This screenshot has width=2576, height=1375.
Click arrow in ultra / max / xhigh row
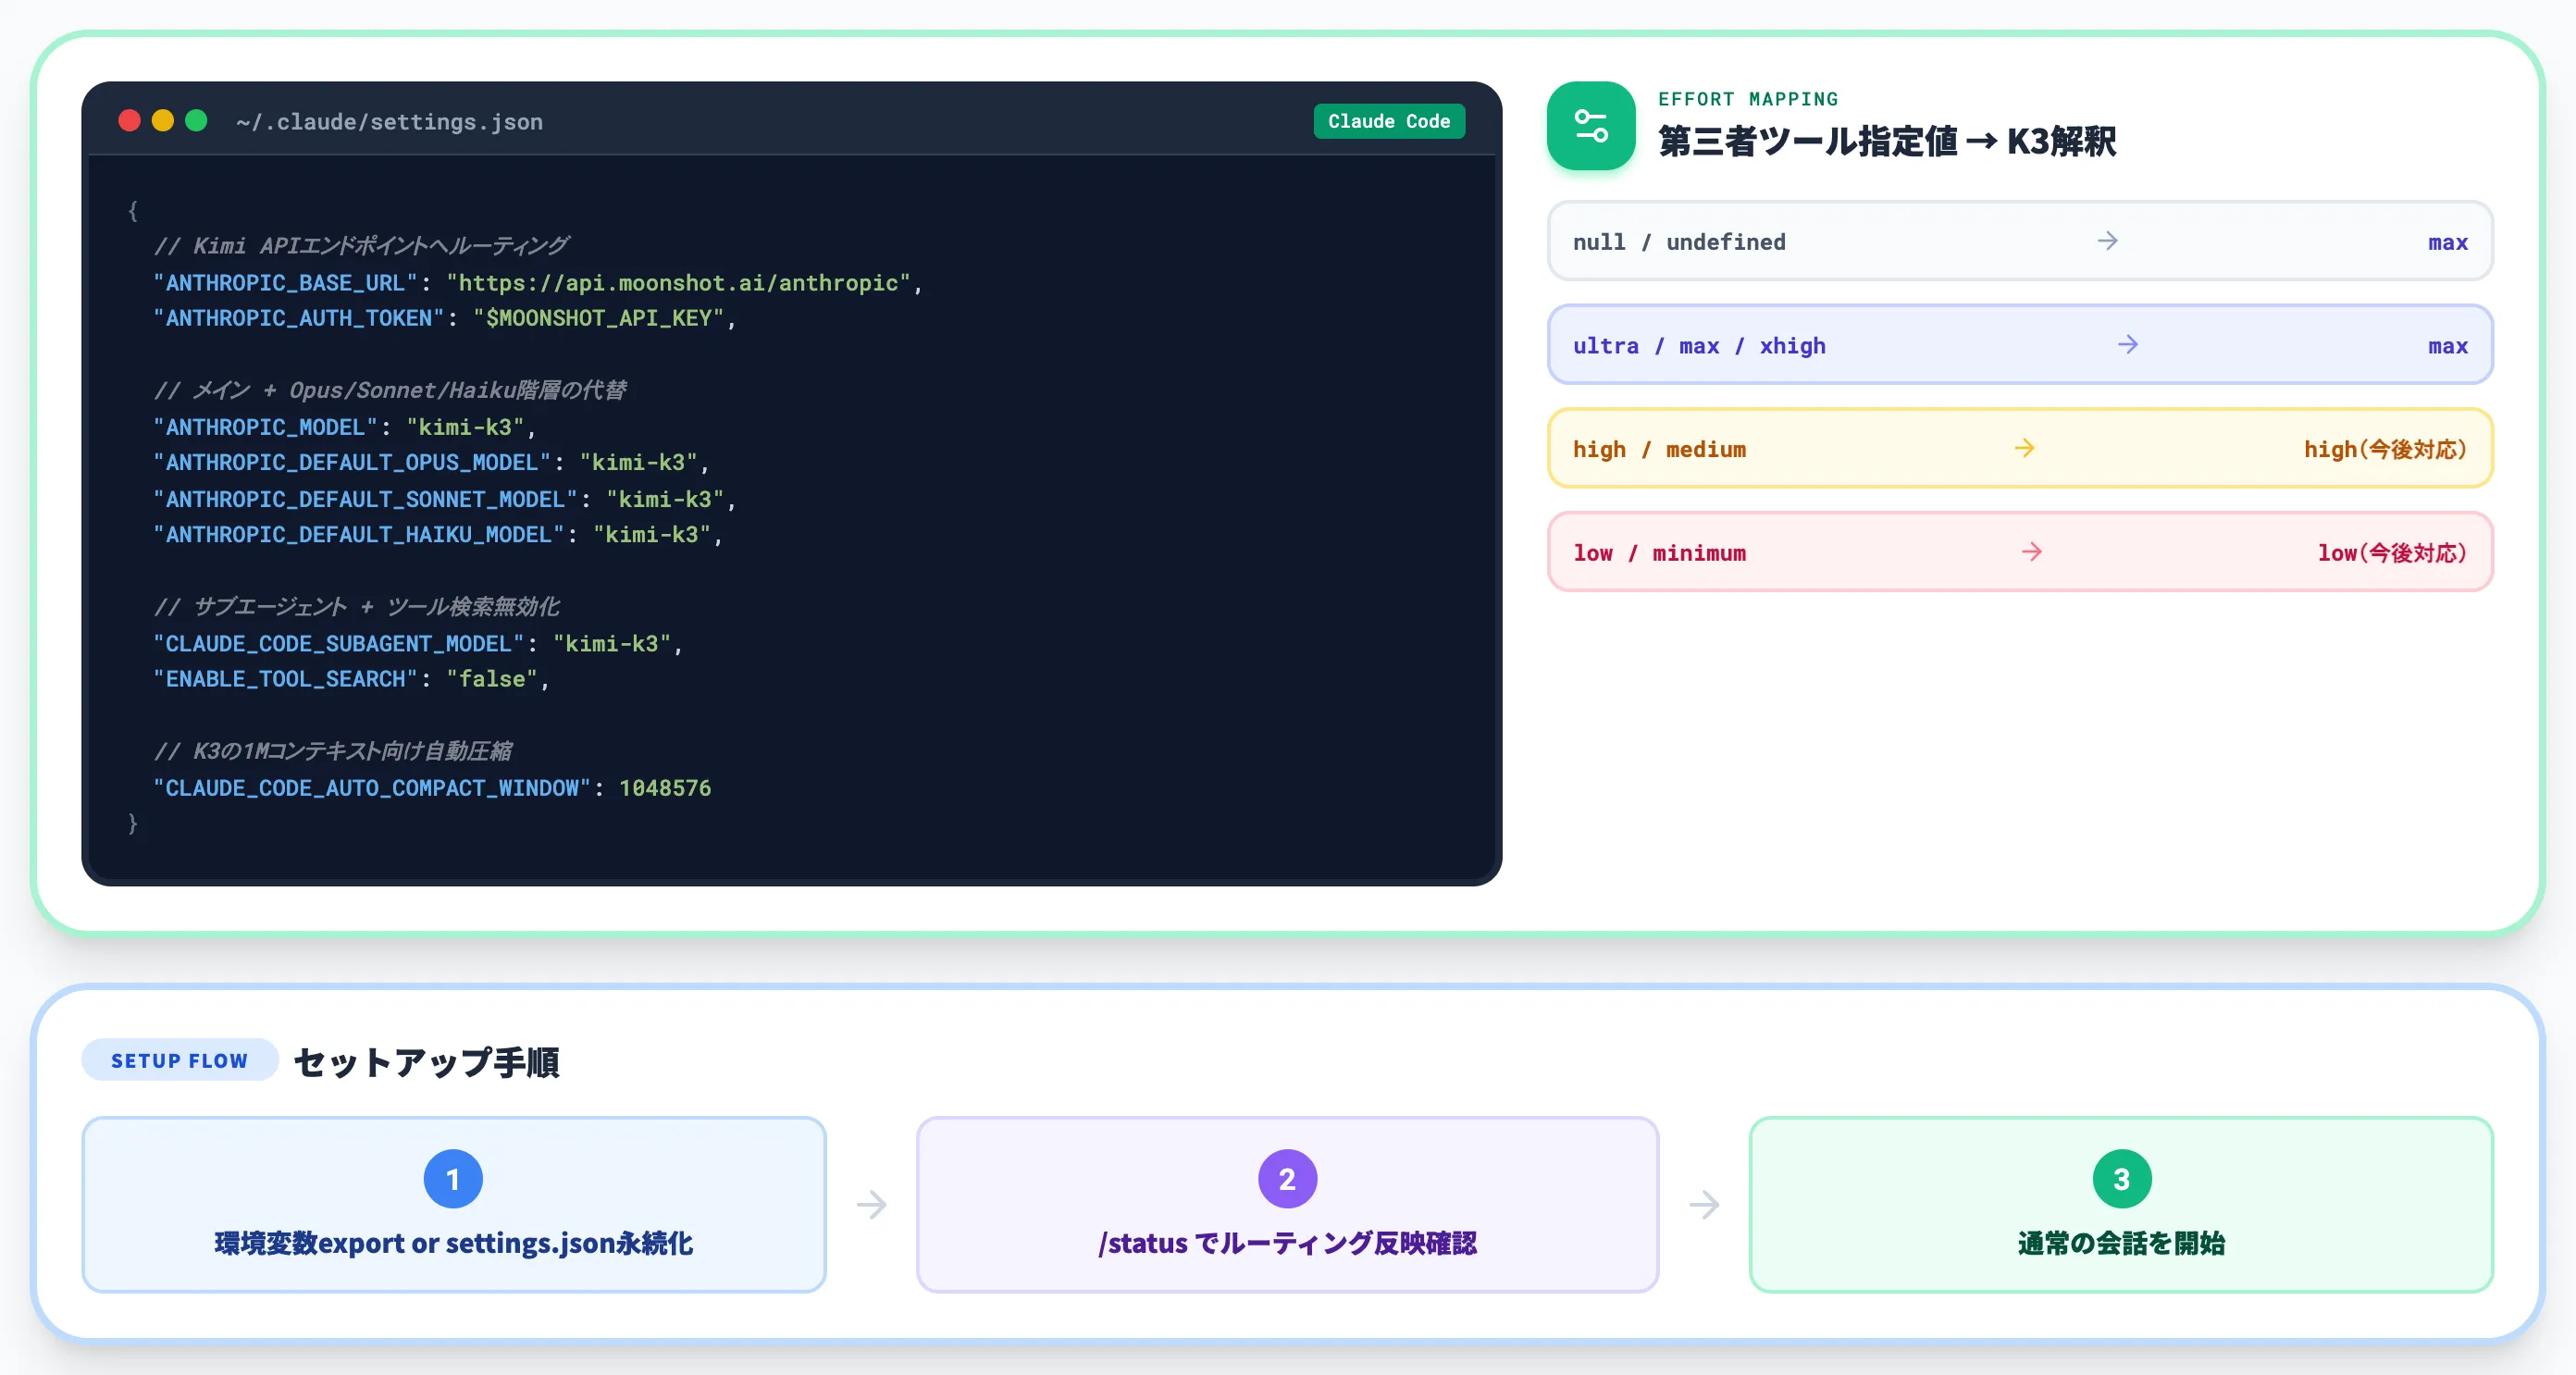[x=2128, y=345]
